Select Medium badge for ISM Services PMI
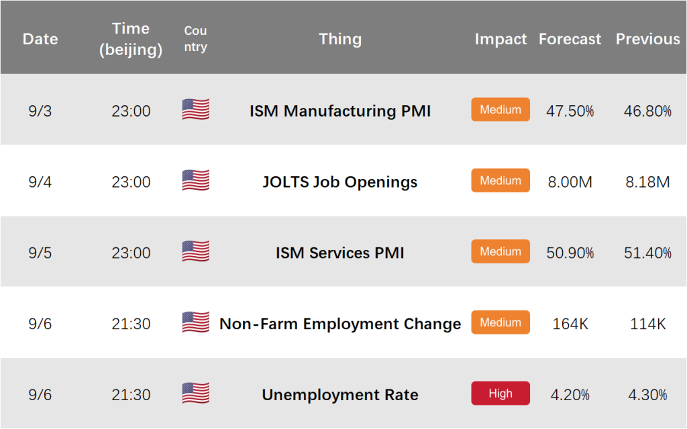This screenshot has height=429, width=687. pyautogui.click(x=500, y=251)
